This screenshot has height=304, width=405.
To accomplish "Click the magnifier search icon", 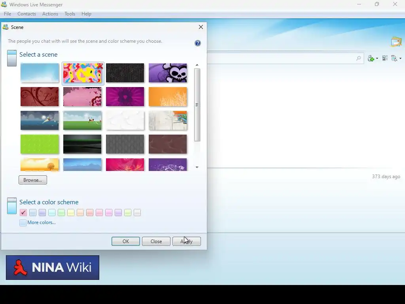I will (x=358, y=58).
